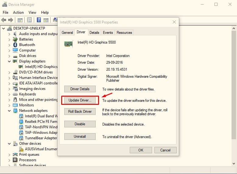237x174 pixels.
Task: Click the Mice and other pointing icon
Action: [x=15, y=100]
